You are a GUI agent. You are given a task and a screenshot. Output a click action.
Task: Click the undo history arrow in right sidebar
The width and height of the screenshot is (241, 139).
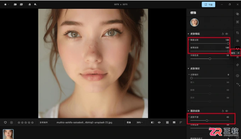point(238,84)
